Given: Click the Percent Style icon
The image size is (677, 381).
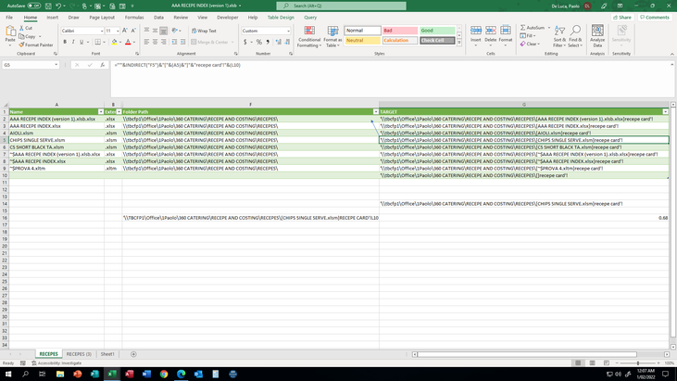Looking at the screenshot, I should coord(259,42).
